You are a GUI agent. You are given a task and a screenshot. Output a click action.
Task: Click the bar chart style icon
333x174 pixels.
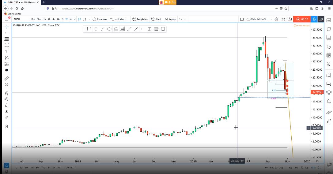tap(85, 19)
